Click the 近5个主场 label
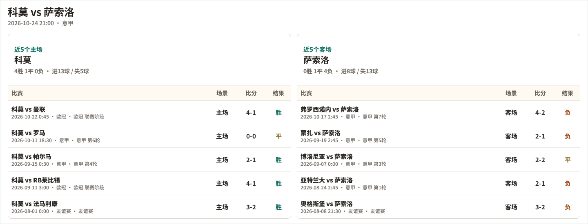The height and width of the screenshot is (224, 588). coord(28,49)
